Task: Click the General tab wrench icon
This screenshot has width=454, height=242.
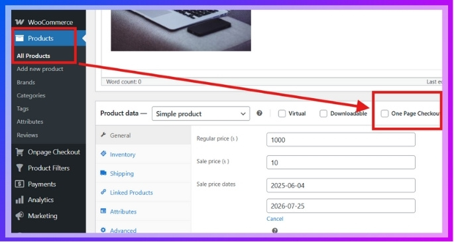Action: tap(103, 135)
